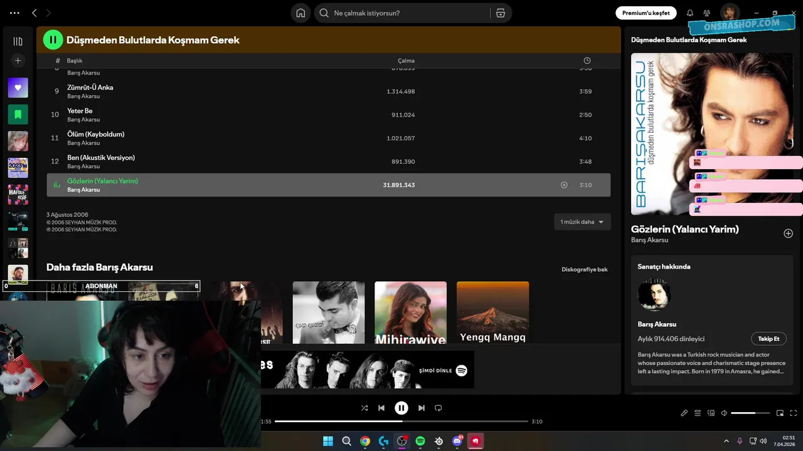Click the 'Başlık' column header
Image resolution: width=803 pixels, height=451 pixels.
75,61
